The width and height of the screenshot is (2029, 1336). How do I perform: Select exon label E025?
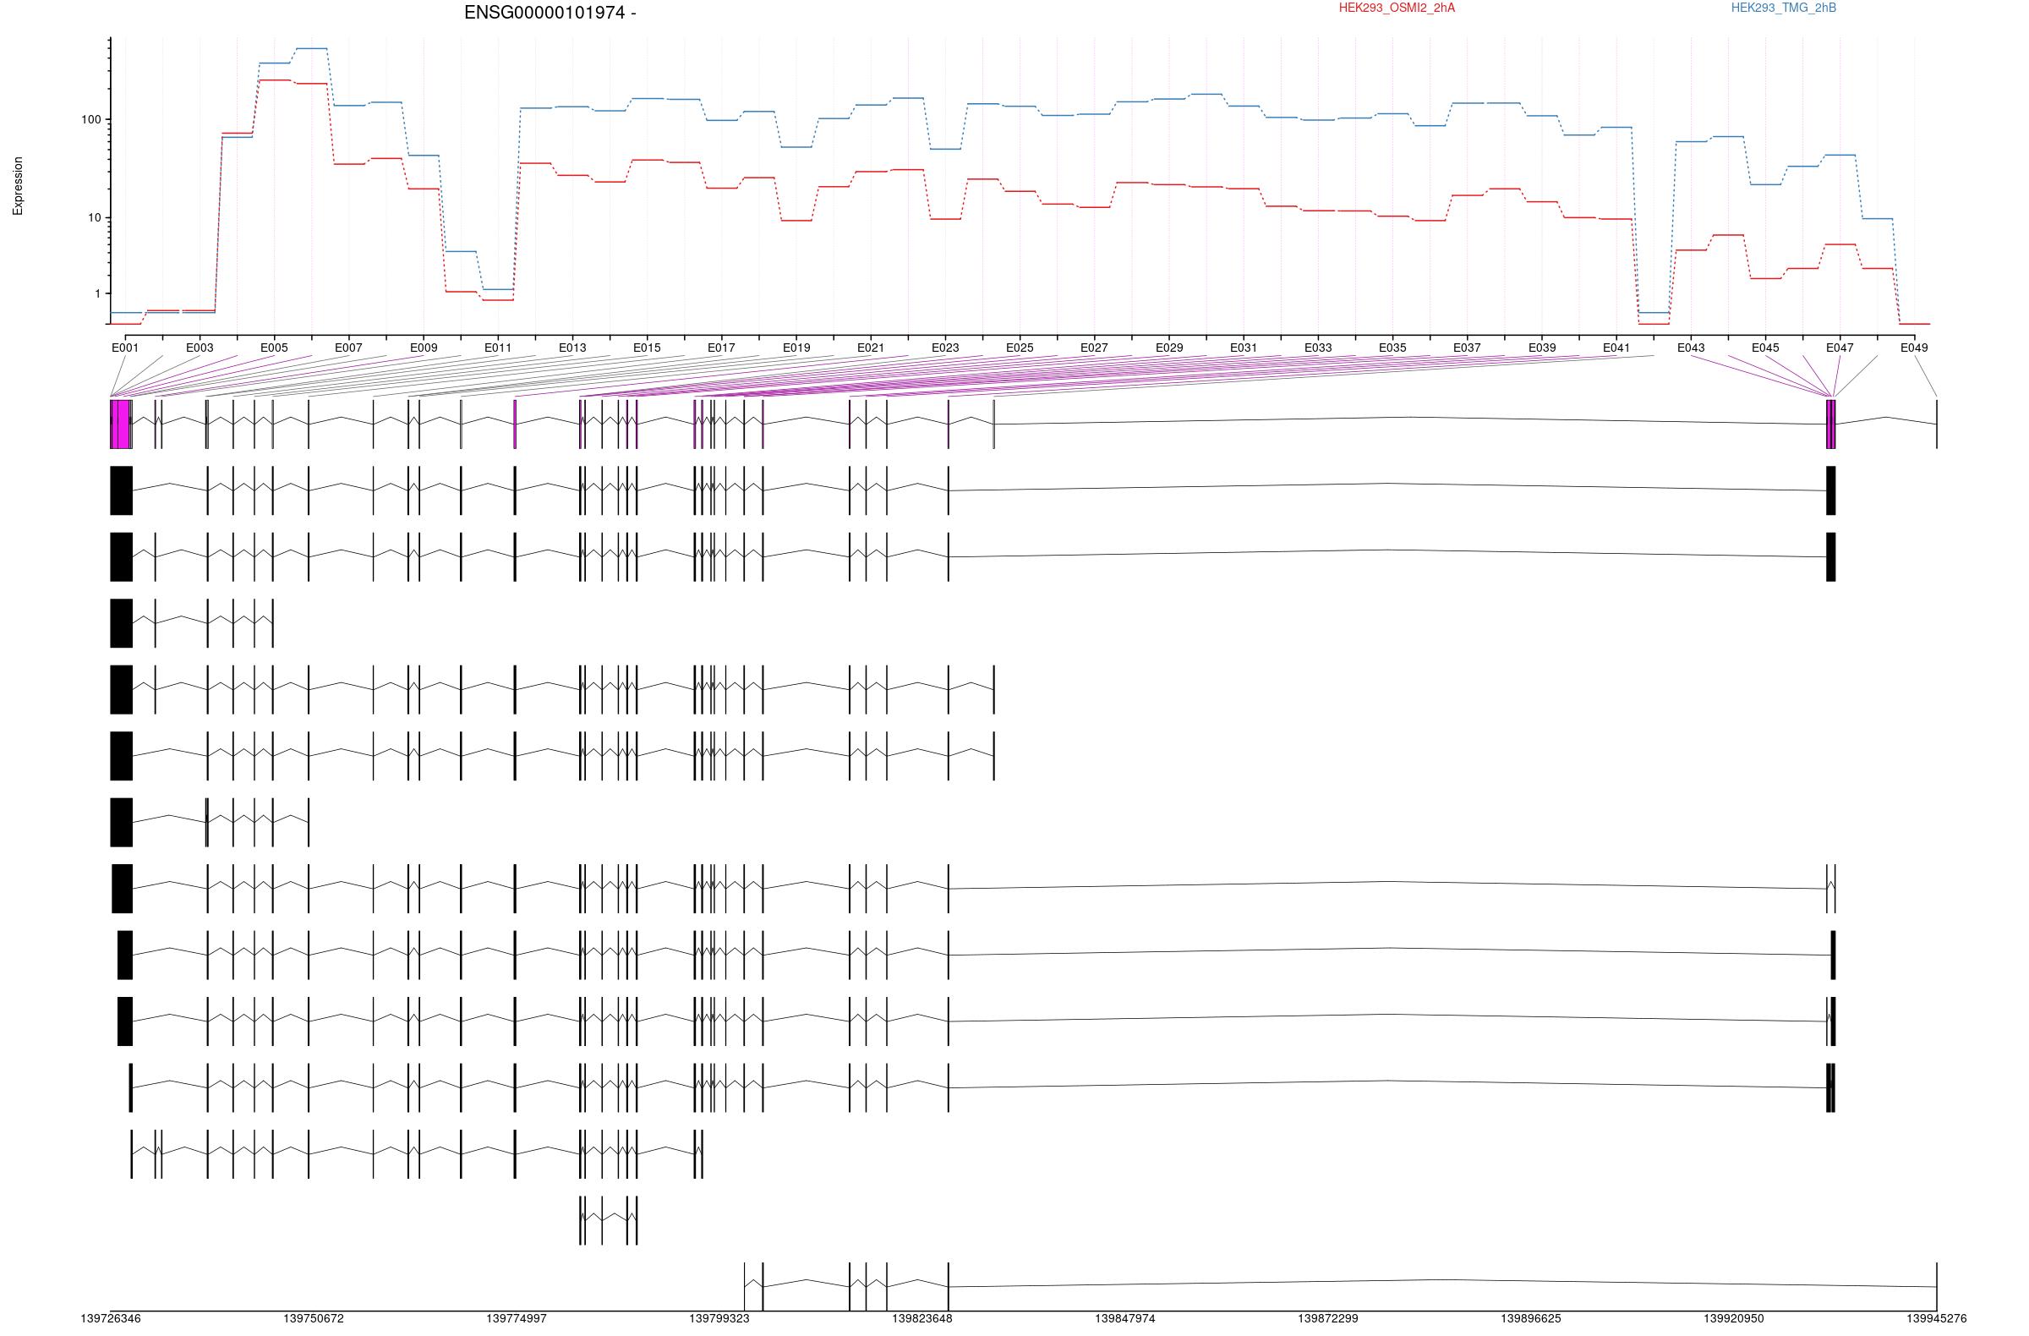point(1020,348)
